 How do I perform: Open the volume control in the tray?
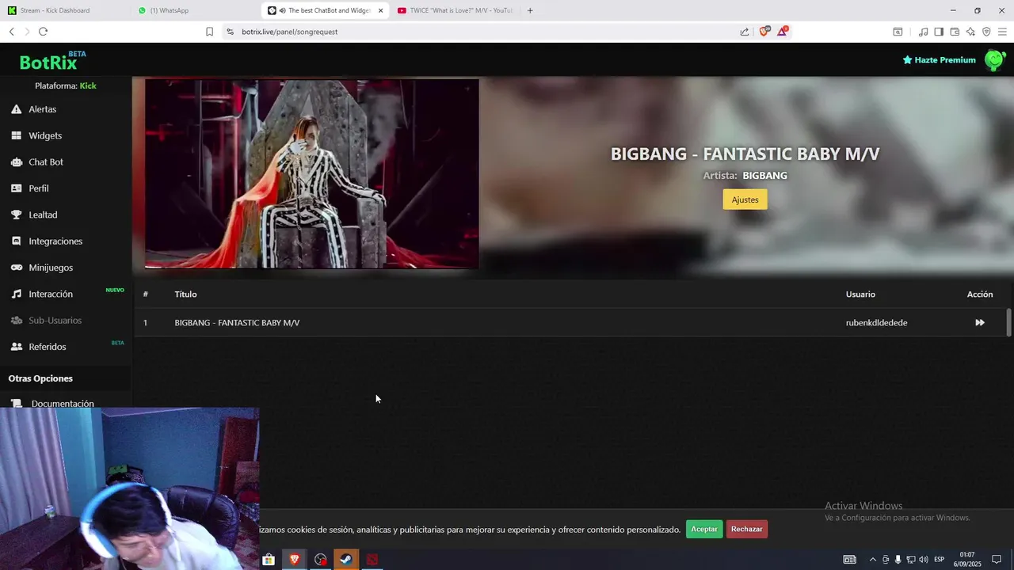(x=924, y=560)
